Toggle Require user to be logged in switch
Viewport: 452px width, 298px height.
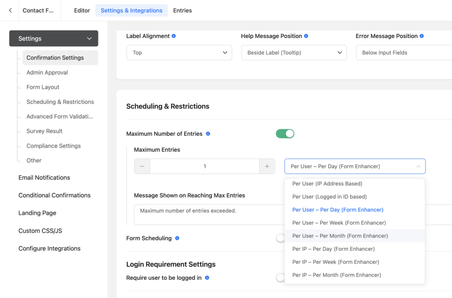pyautogui.click(x=280, y=278)
